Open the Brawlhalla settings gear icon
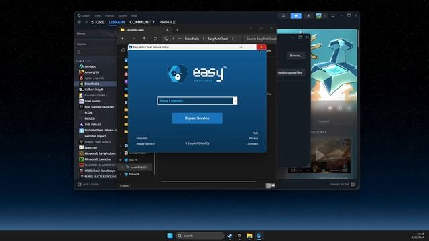429x241 pixels. point(330,108)
